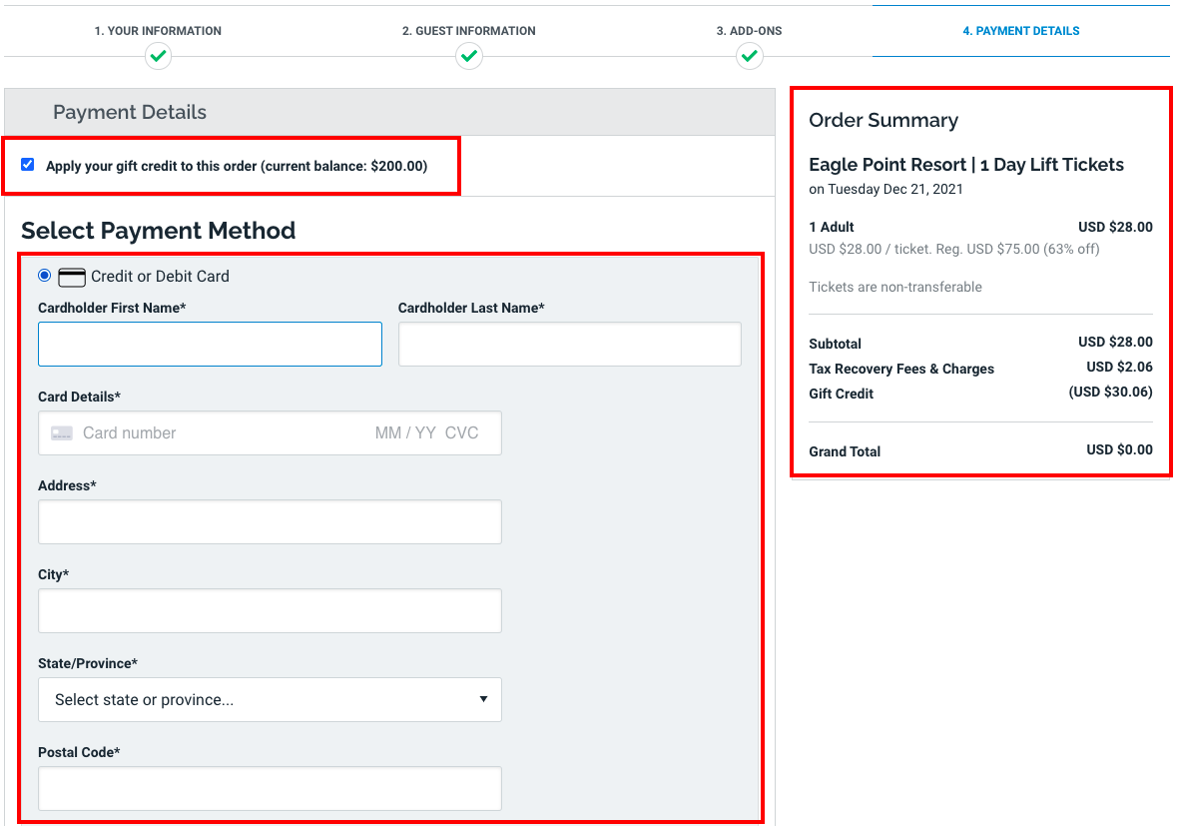Click the black card icon beside Credit or Debit Card

point(72,277)
